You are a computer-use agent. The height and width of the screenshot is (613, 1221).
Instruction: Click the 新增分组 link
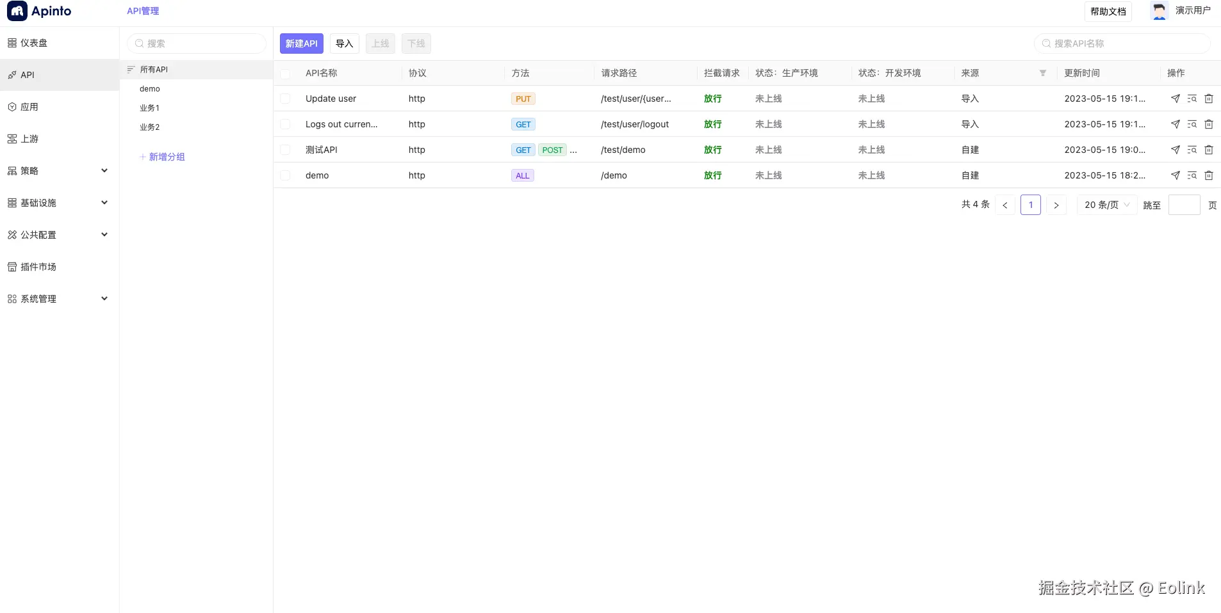[163, 157]
